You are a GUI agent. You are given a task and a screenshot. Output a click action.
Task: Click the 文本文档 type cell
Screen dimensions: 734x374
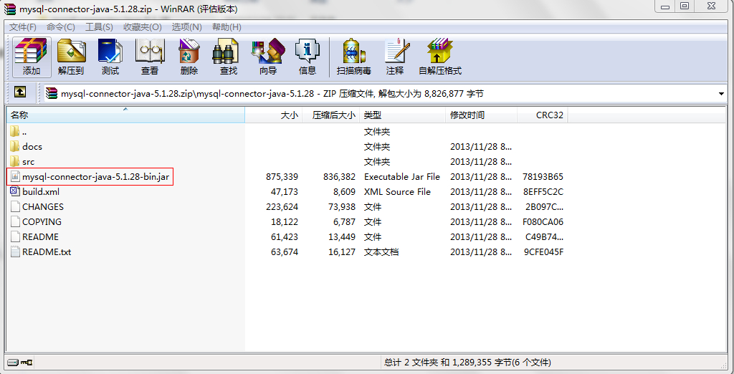coord(381,251)
